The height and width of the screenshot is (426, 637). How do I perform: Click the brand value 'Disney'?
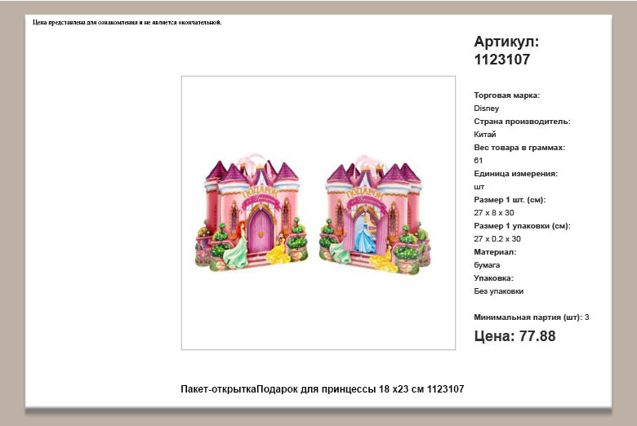tap(486, 109)
